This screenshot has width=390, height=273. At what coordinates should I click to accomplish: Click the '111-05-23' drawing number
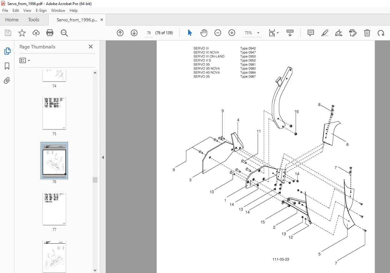point(281,259)
